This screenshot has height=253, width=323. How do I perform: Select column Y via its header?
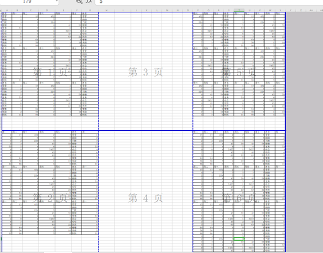click(x=290, y=10)
